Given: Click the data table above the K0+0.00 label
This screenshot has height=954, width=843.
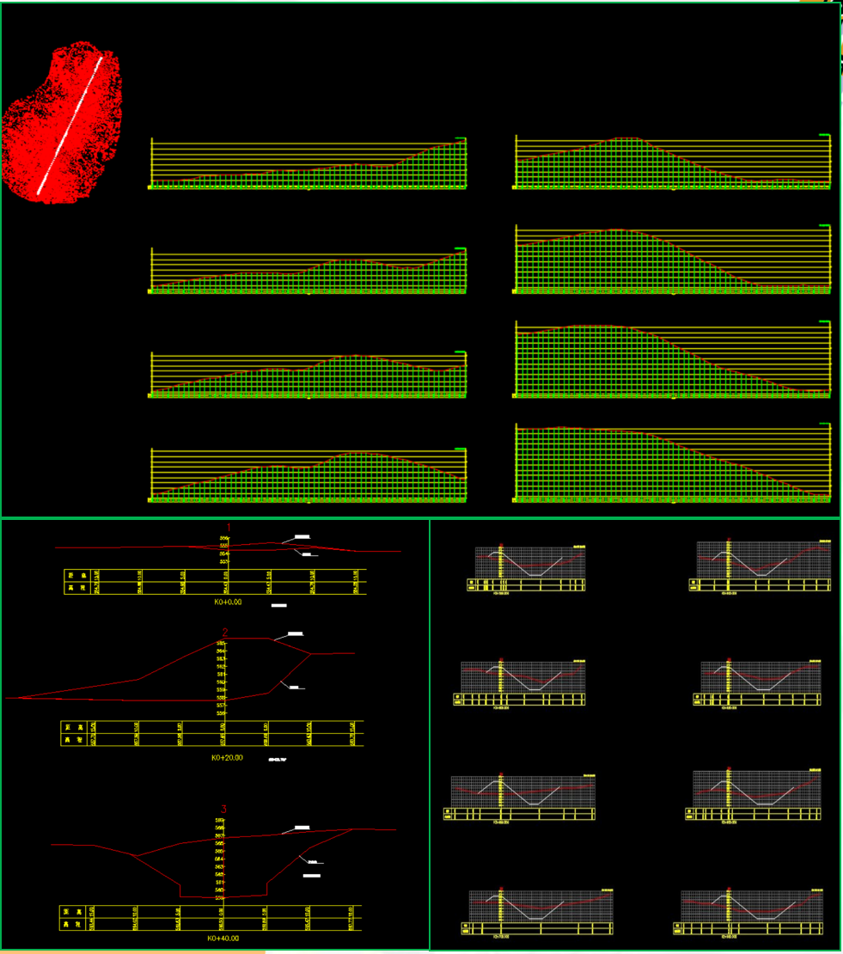Looking at the screenshot, I should (x=215, y=581).
